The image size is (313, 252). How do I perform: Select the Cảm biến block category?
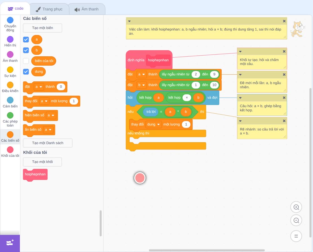coord(10,103)
